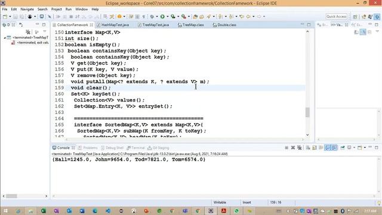The image size is (382, 215).
Task: Run the program with green Run button
Action: point(162,17)
